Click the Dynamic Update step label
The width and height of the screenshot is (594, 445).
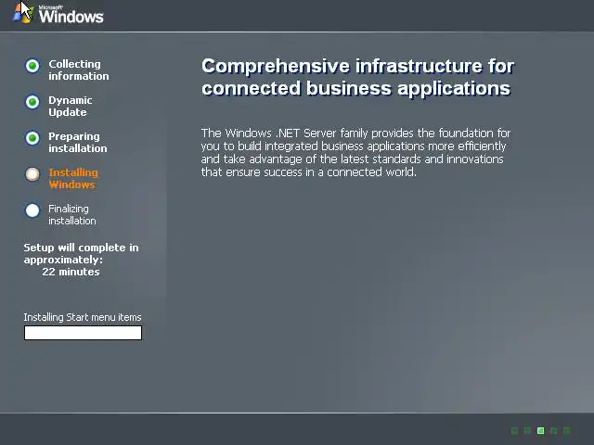pyautogui.click(x=71, y=107)
